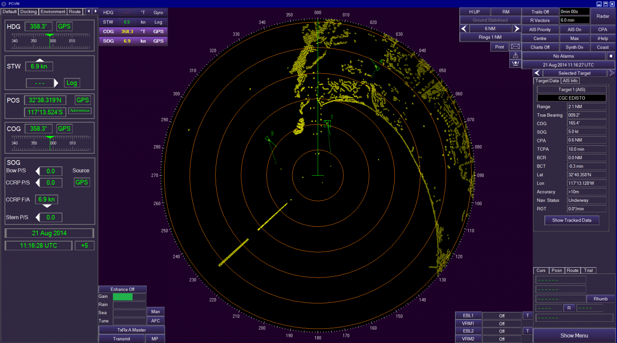Toggle AIS On setting
This screenshot has height=343, width=617.
(x=574, y=30)
